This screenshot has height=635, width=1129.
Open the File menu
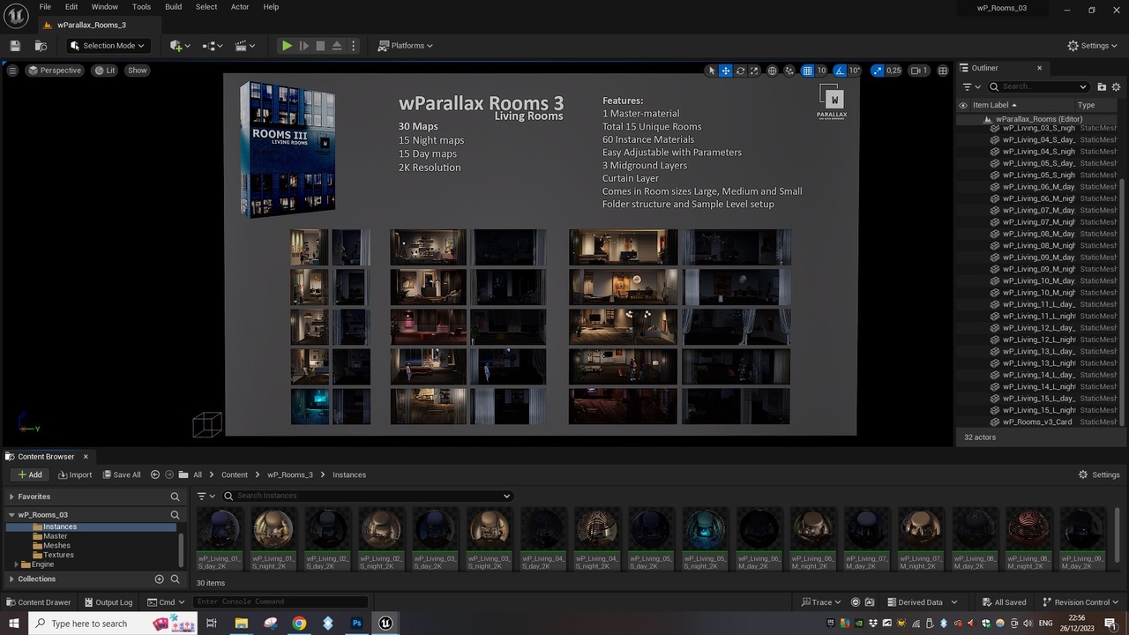pos(45,7)
